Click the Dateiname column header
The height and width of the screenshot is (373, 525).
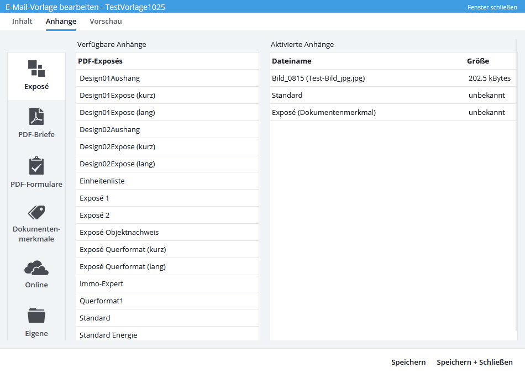pos(292,61)
